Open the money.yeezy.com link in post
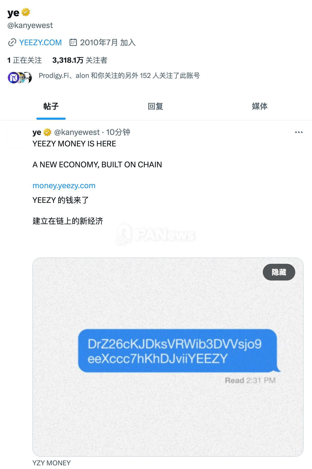The height and width of the screenshot is (469, 312). [64, 186]
